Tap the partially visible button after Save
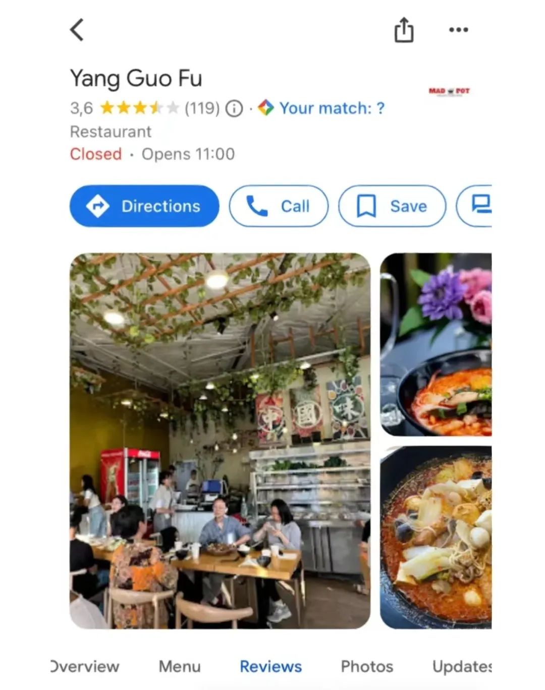 pos(474,206)
